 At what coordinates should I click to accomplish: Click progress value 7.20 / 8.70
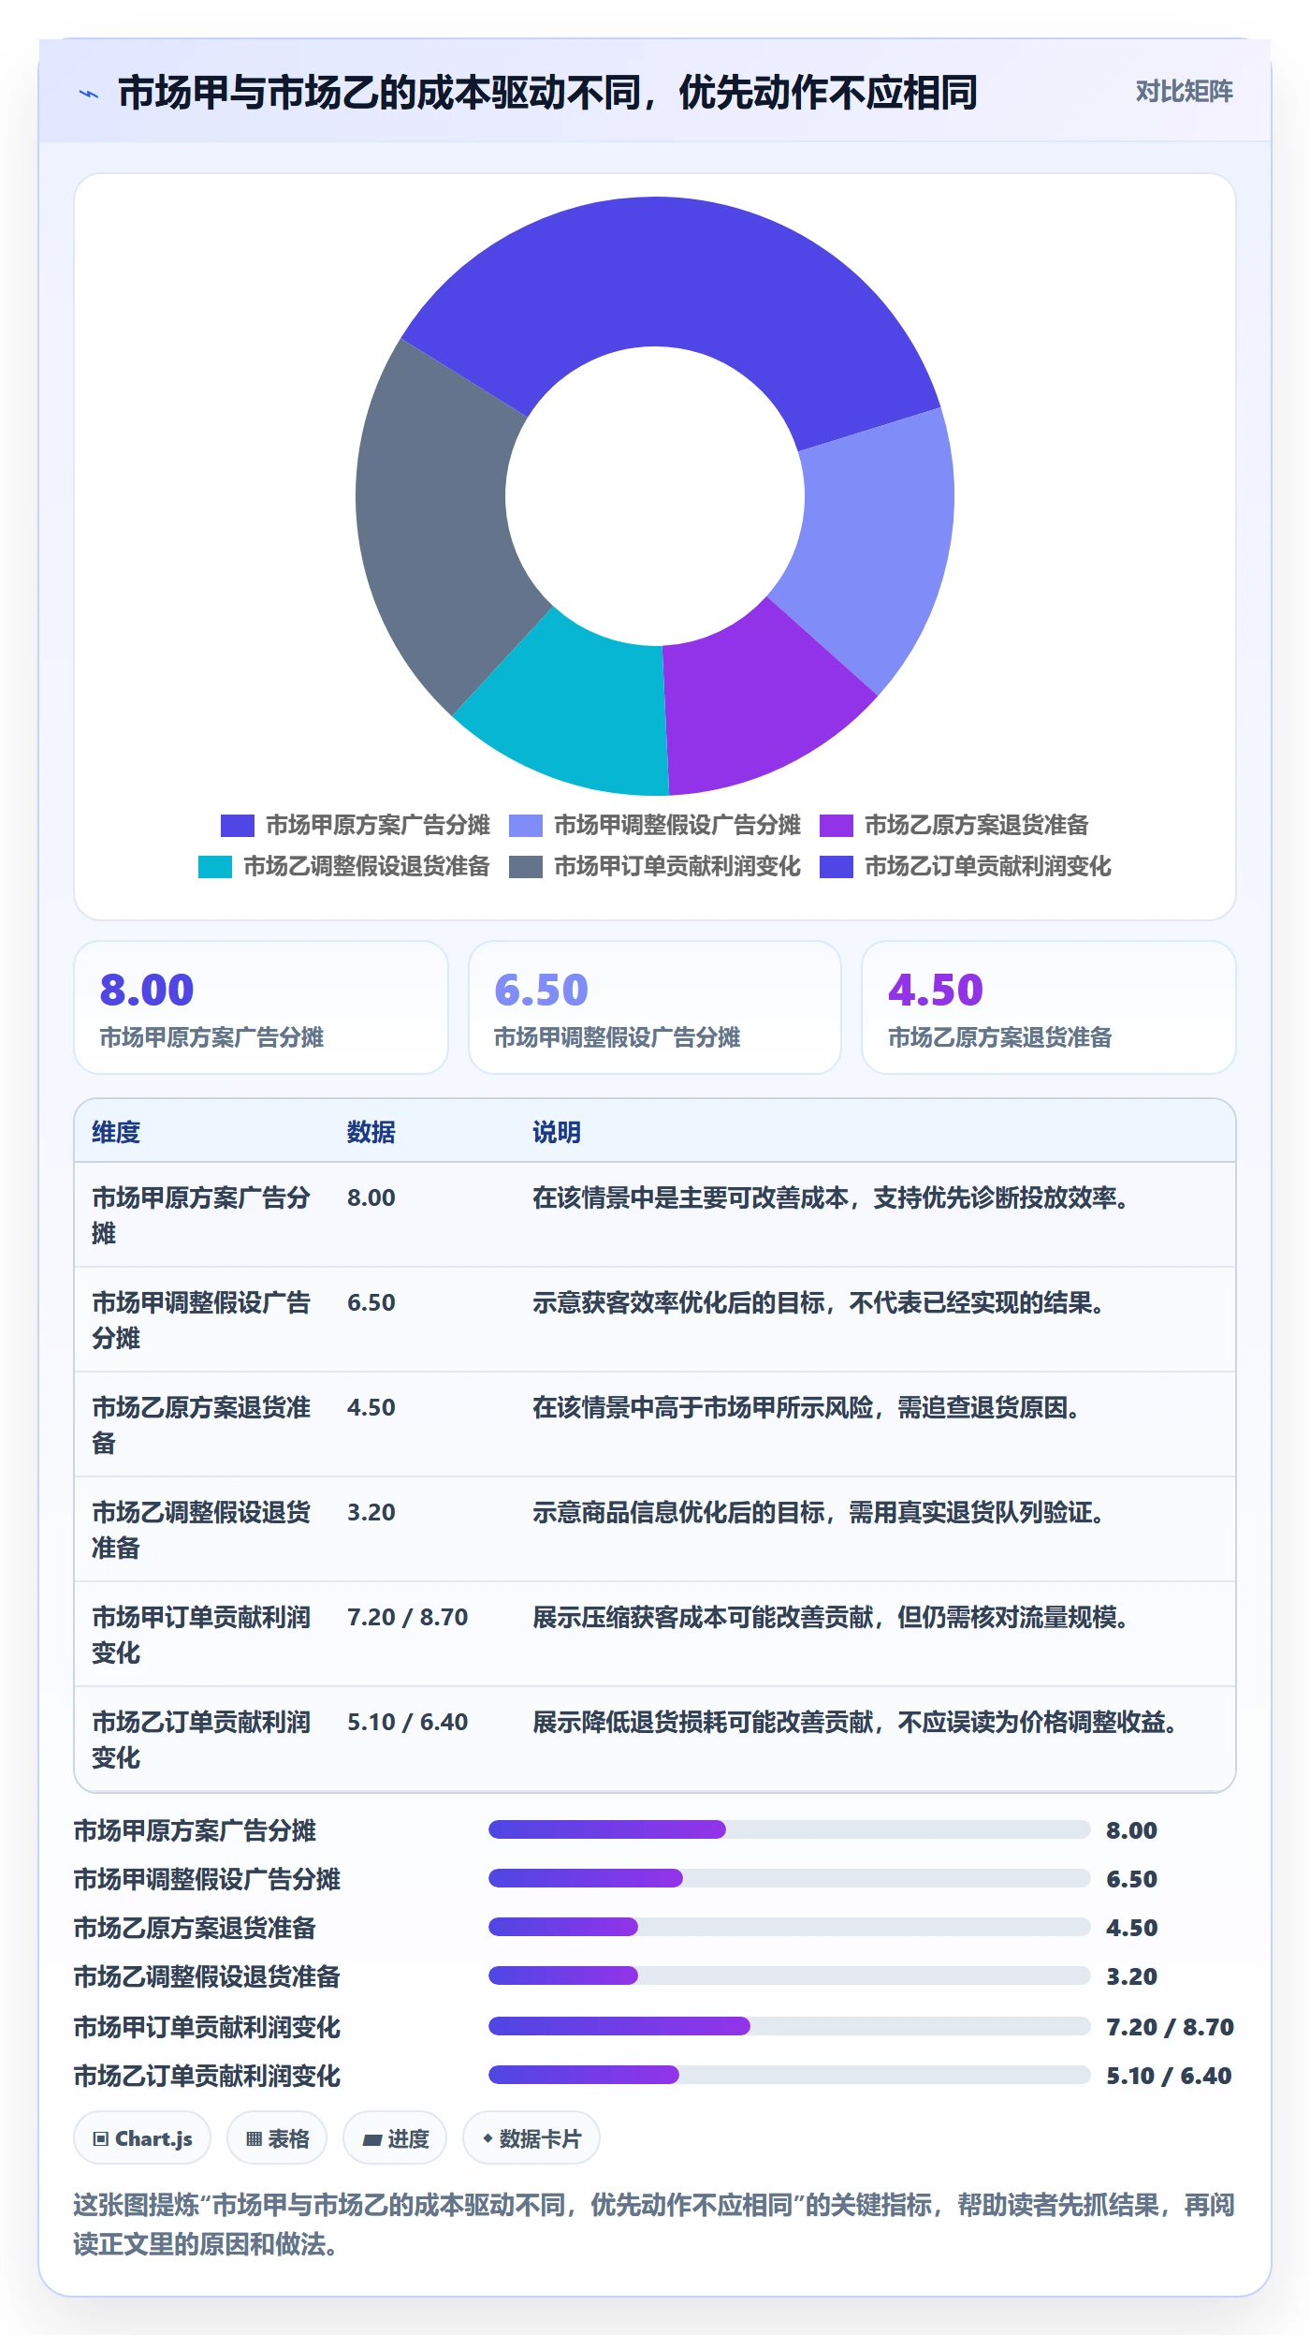1170,2027
